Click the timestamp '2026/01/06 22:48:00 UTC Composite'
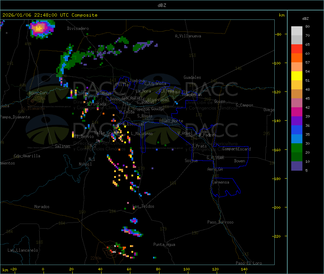 coord(50,15)
